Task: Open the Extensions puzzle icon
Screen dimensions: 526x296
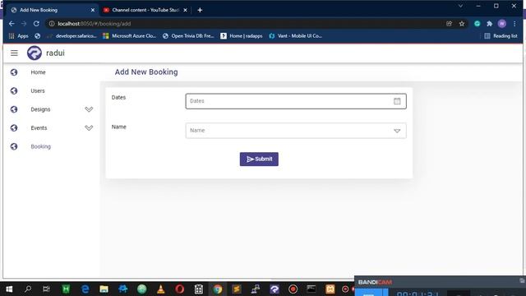Action: [x=490, y=24]
